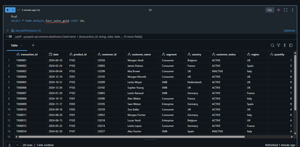Add a new visualization with plus
The width and height of the screenshot is (300, 147).
click(33, 45)
